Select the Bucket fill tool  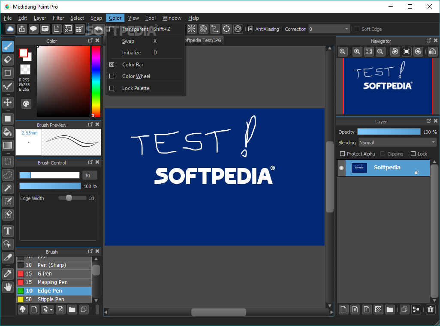(x=8, y=132)
